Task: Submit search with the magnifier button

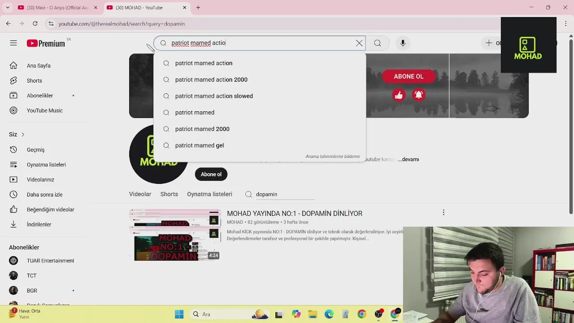Action: [x=378, y=43]
